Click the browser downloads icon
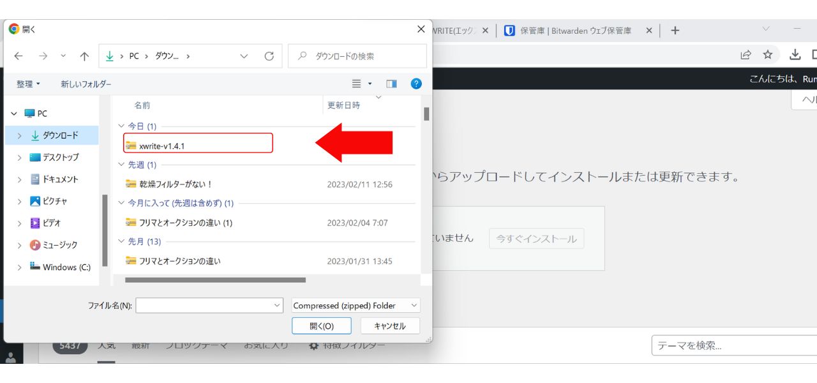Viewport: 817px width, 383px height. pyautogui.click(x=795, y=54)
